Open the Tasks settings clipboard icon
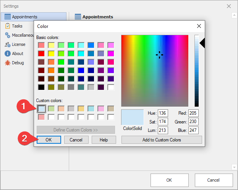The width and height of the screenshot is (238, 190). [7, 26]
